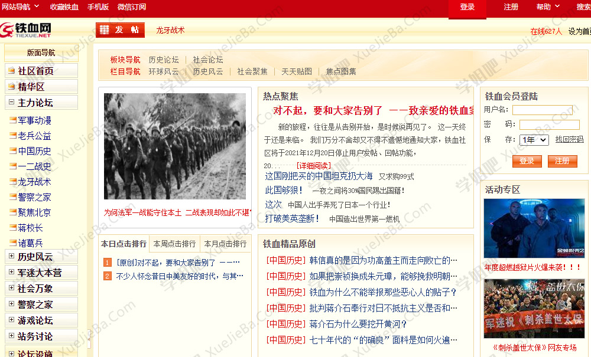Viewport: 591px width, 357px height.
Task: Switch to 本周点击排行 tab
Action: (x=174, y=244)
